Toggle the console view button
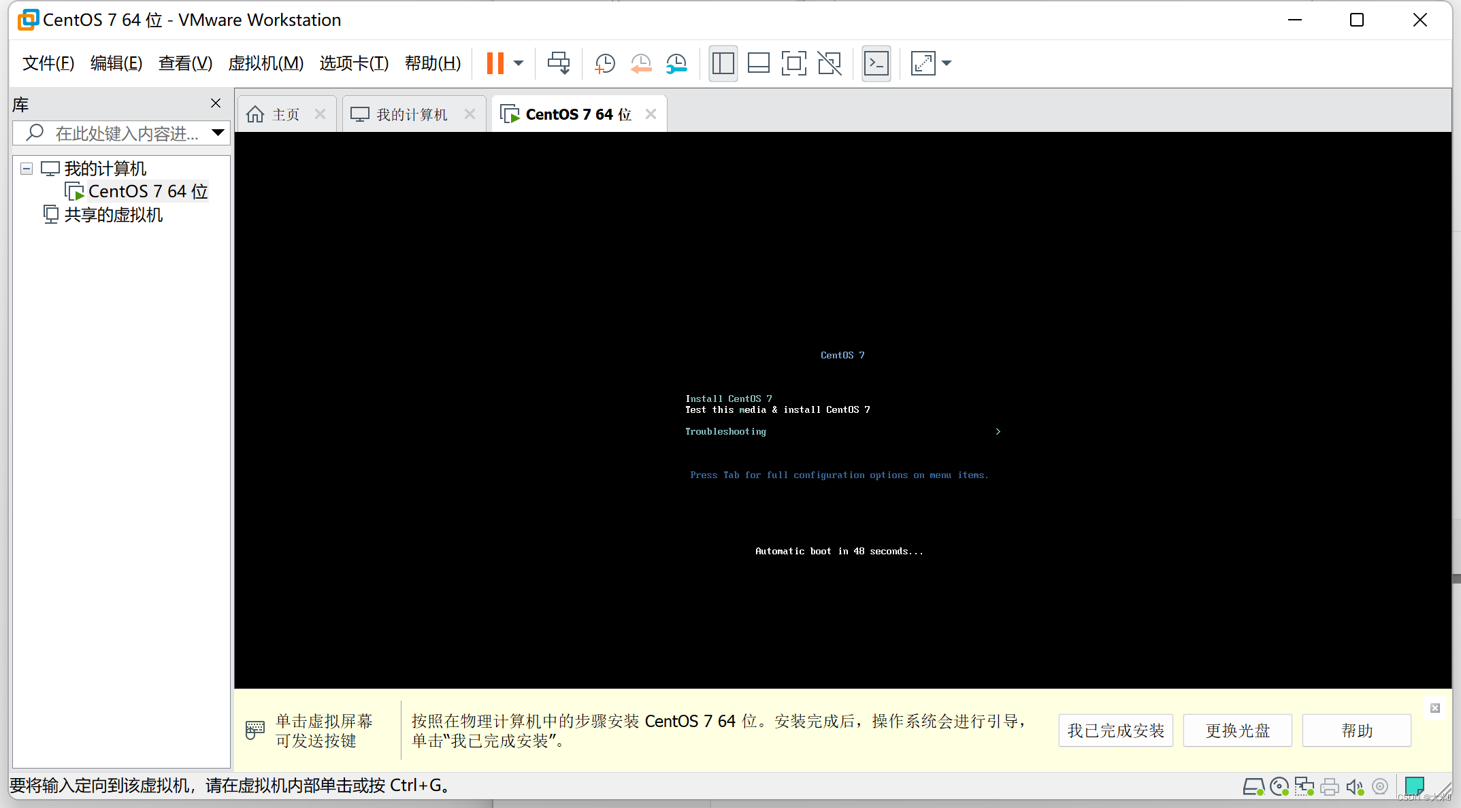1461x808 pixels. 876,63
